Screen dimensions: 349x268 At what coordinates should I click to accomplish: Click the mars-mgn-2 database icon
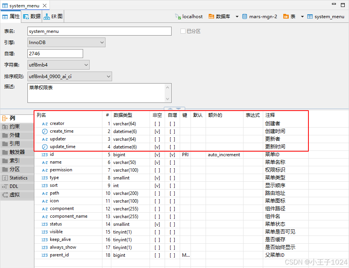pos(245,17)
